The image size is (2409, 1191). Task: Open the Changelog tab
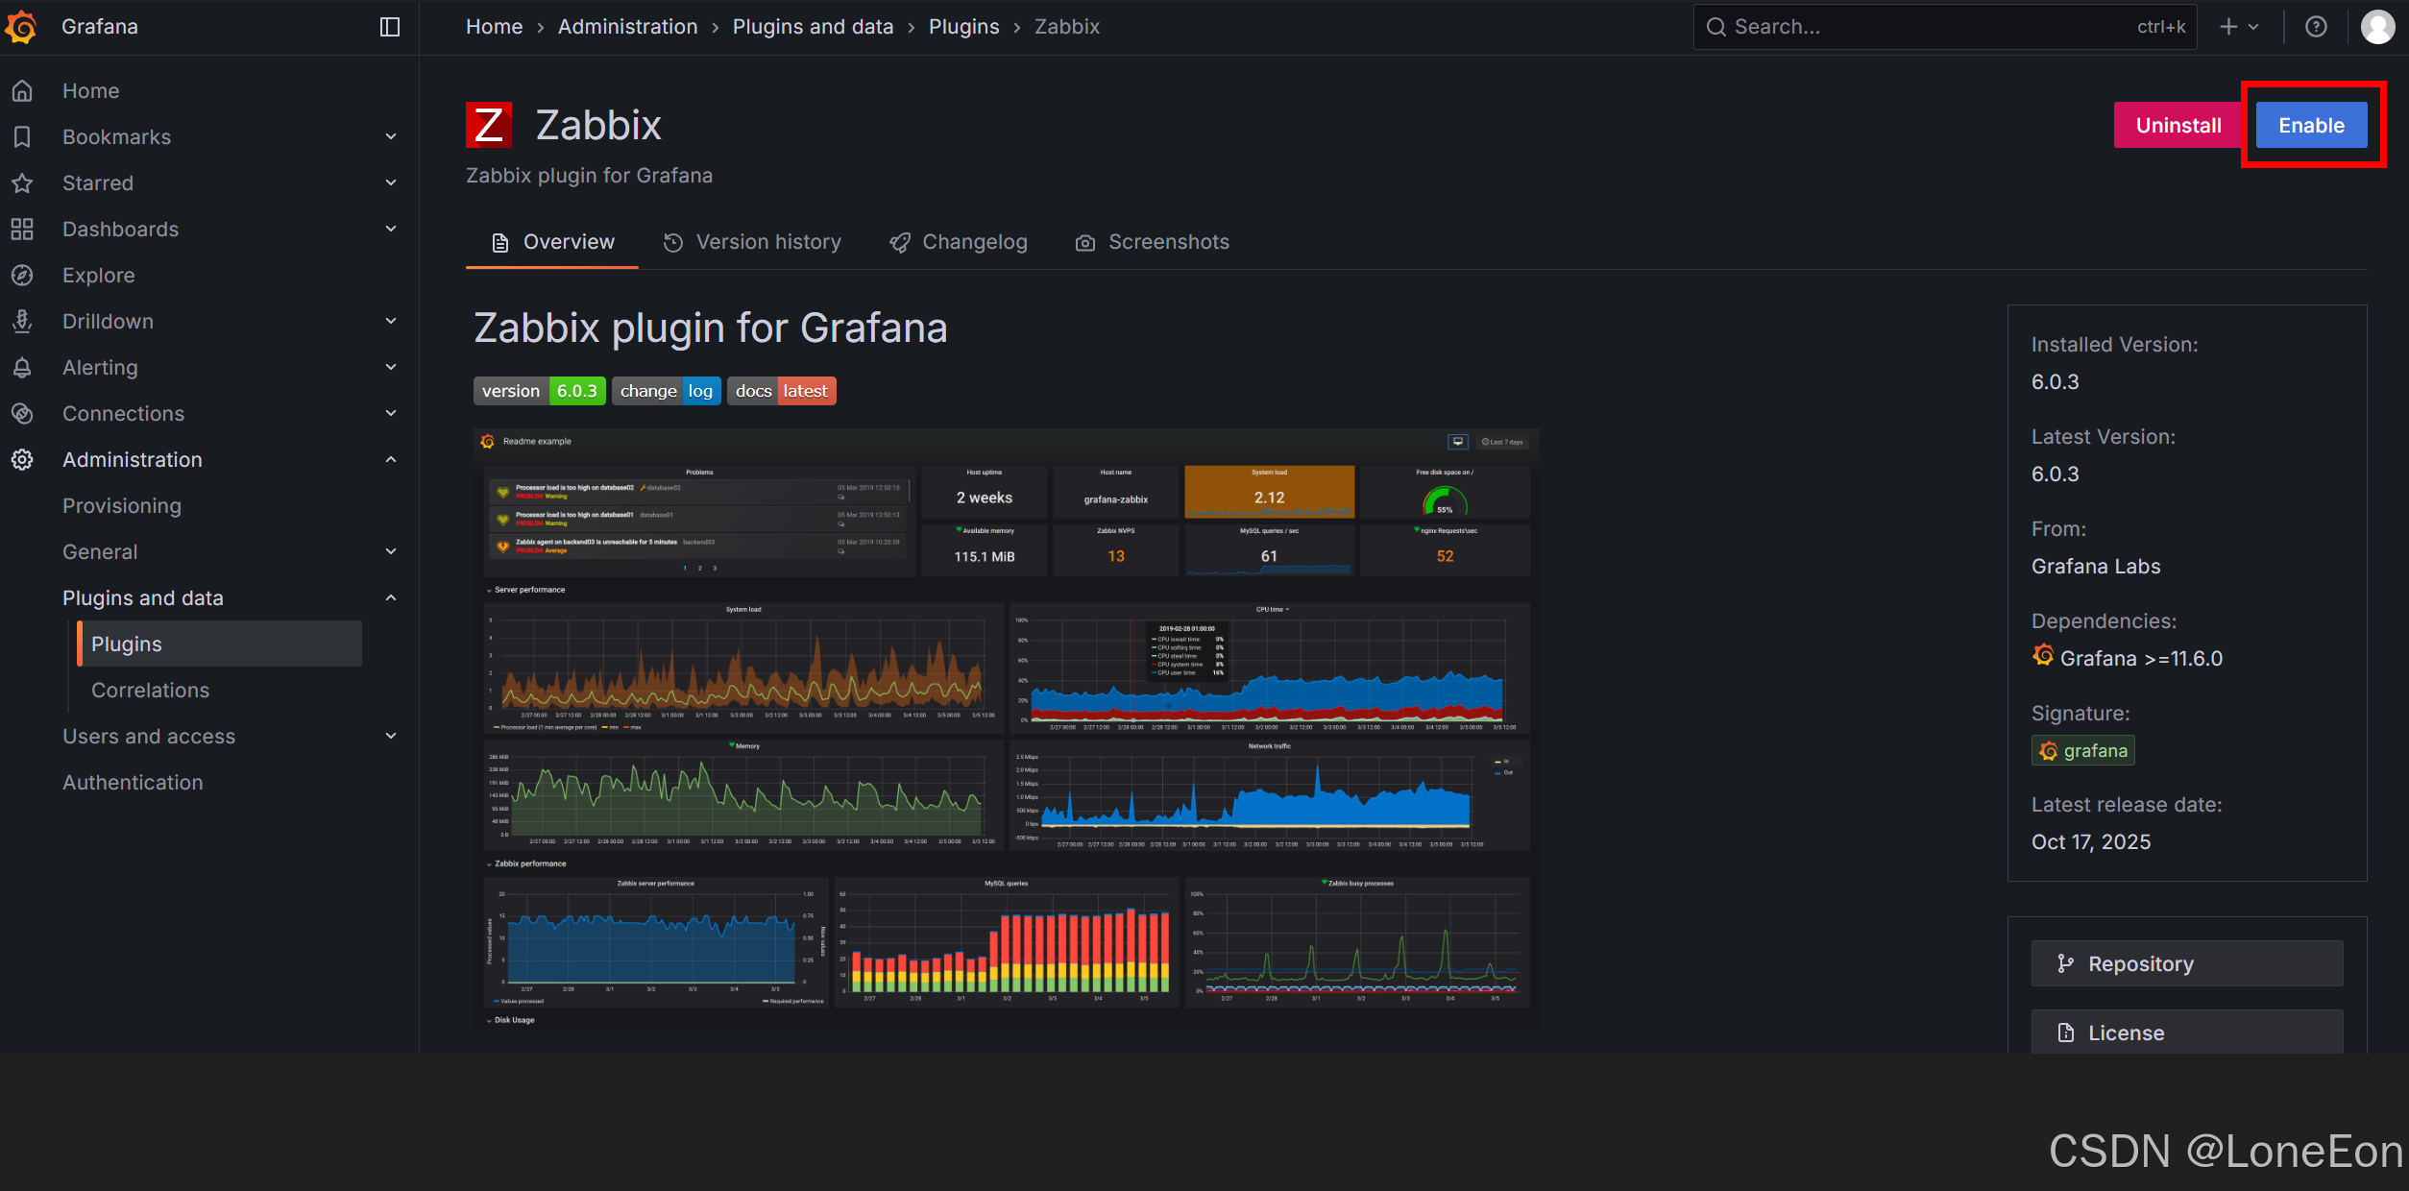pyautogui.click(x=974, y=241)
